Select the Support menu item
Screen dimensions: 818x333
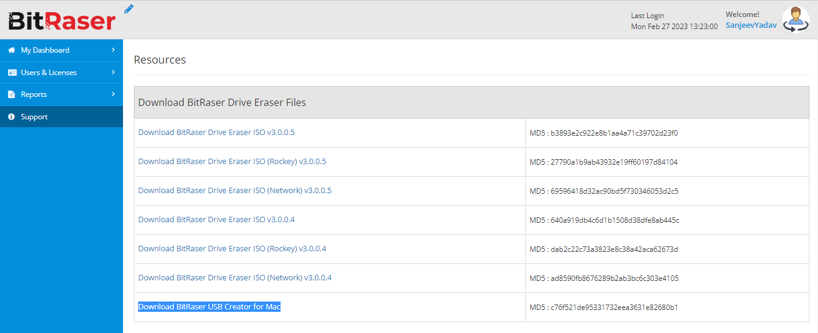[61, 117]
